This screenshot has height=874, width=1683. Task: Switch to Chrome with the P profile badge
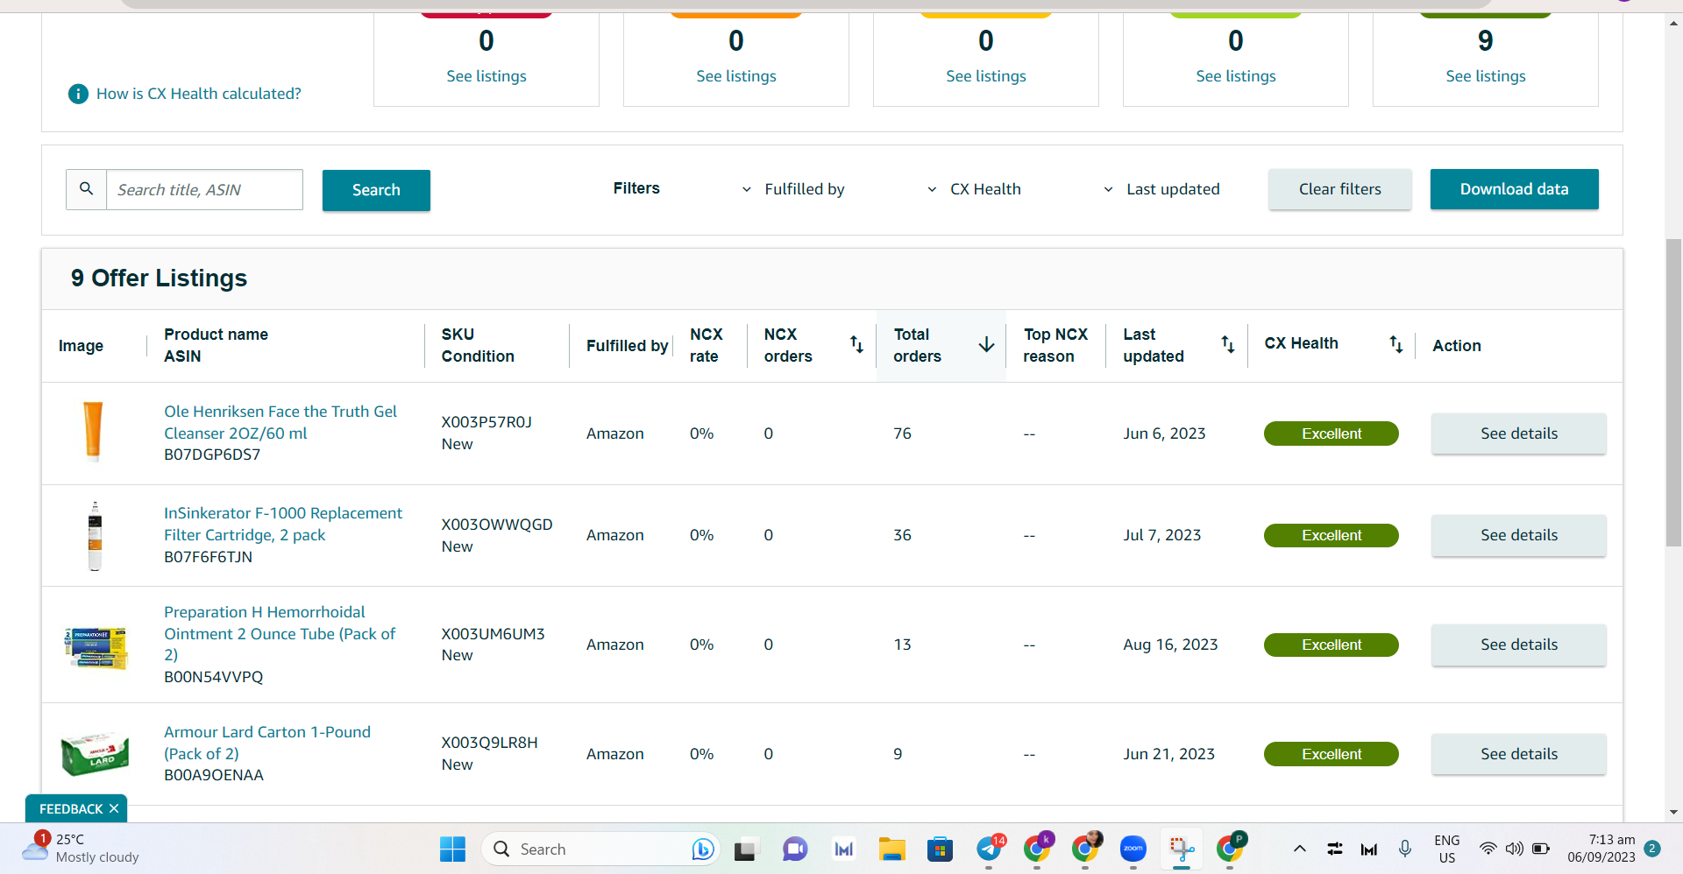coord(1230,849)
